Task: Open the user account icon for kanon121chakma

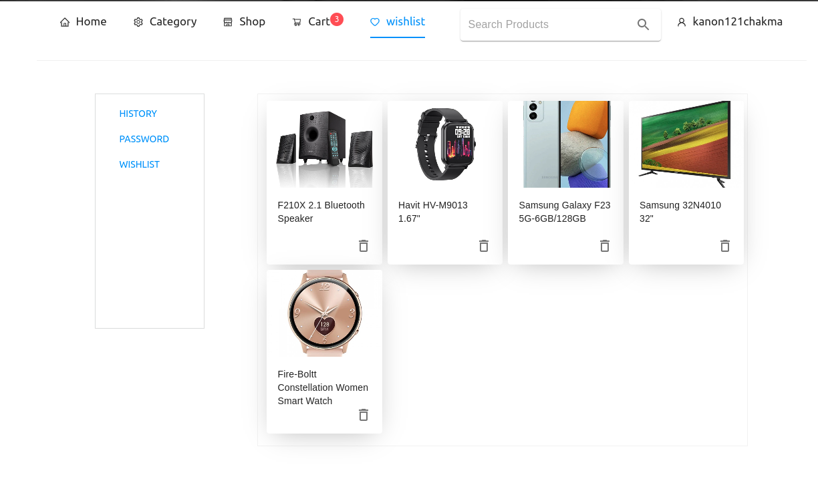Action: (x=681, y=21)
